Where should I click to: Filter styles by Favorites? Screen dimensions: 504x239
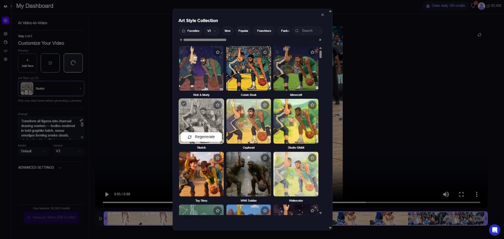190,30
